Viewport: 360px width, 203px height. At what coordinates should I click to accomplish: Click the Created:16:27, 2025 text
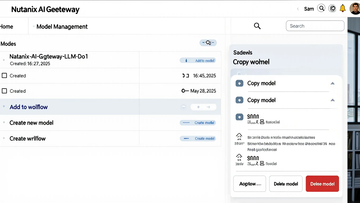[30, 64]
